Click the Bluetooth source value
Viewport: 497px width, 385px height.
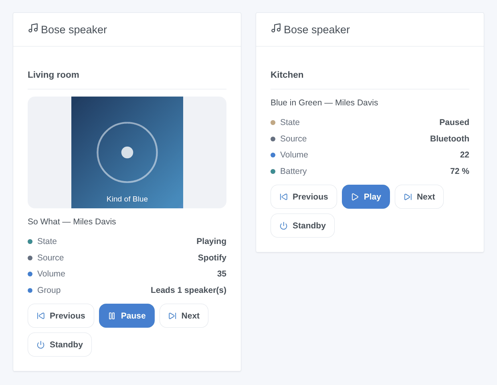[x=450, y=139]
